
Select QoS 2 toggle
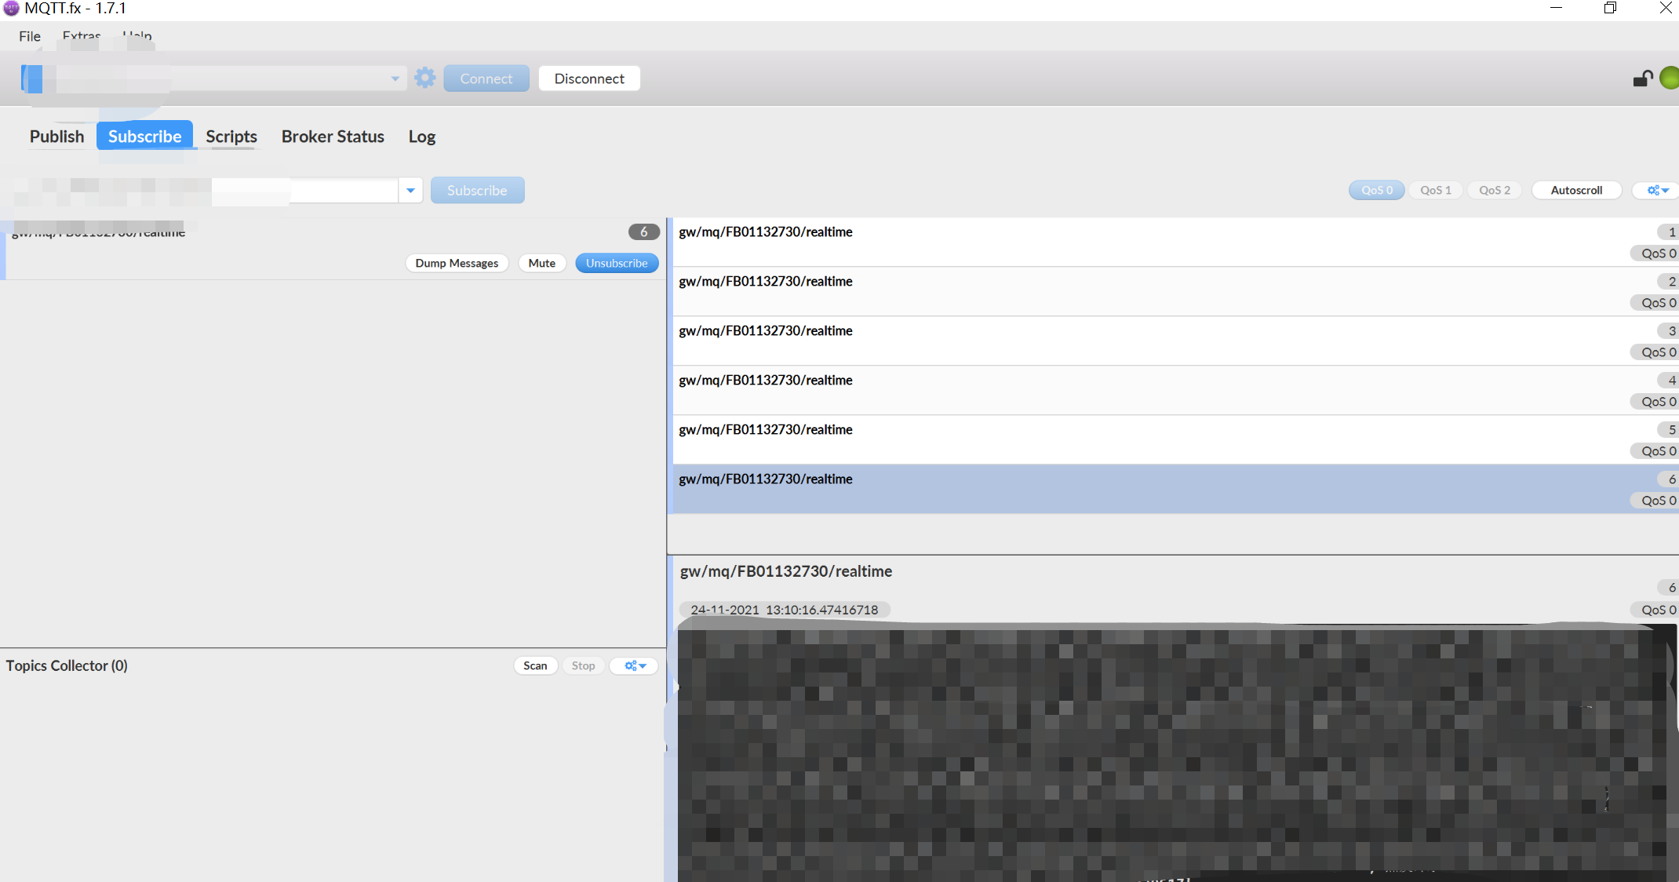(1494, 191)
